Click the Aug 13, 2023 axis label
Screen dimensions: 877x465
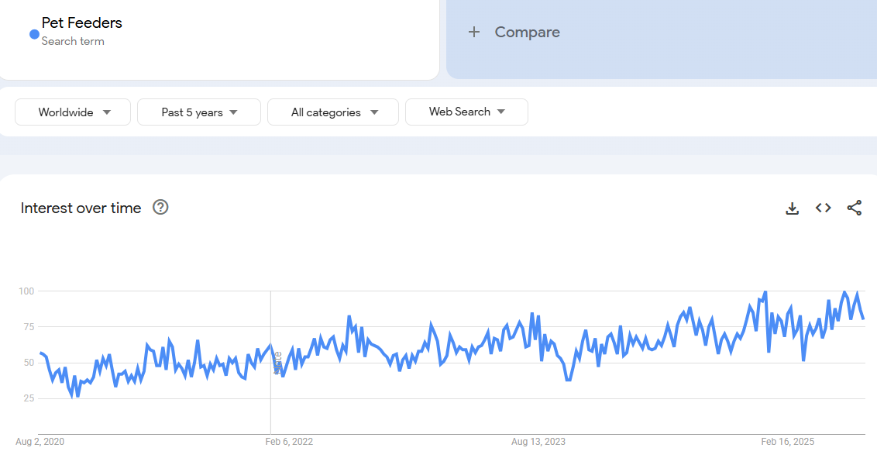pyautogui.click(x=538, y=442)
